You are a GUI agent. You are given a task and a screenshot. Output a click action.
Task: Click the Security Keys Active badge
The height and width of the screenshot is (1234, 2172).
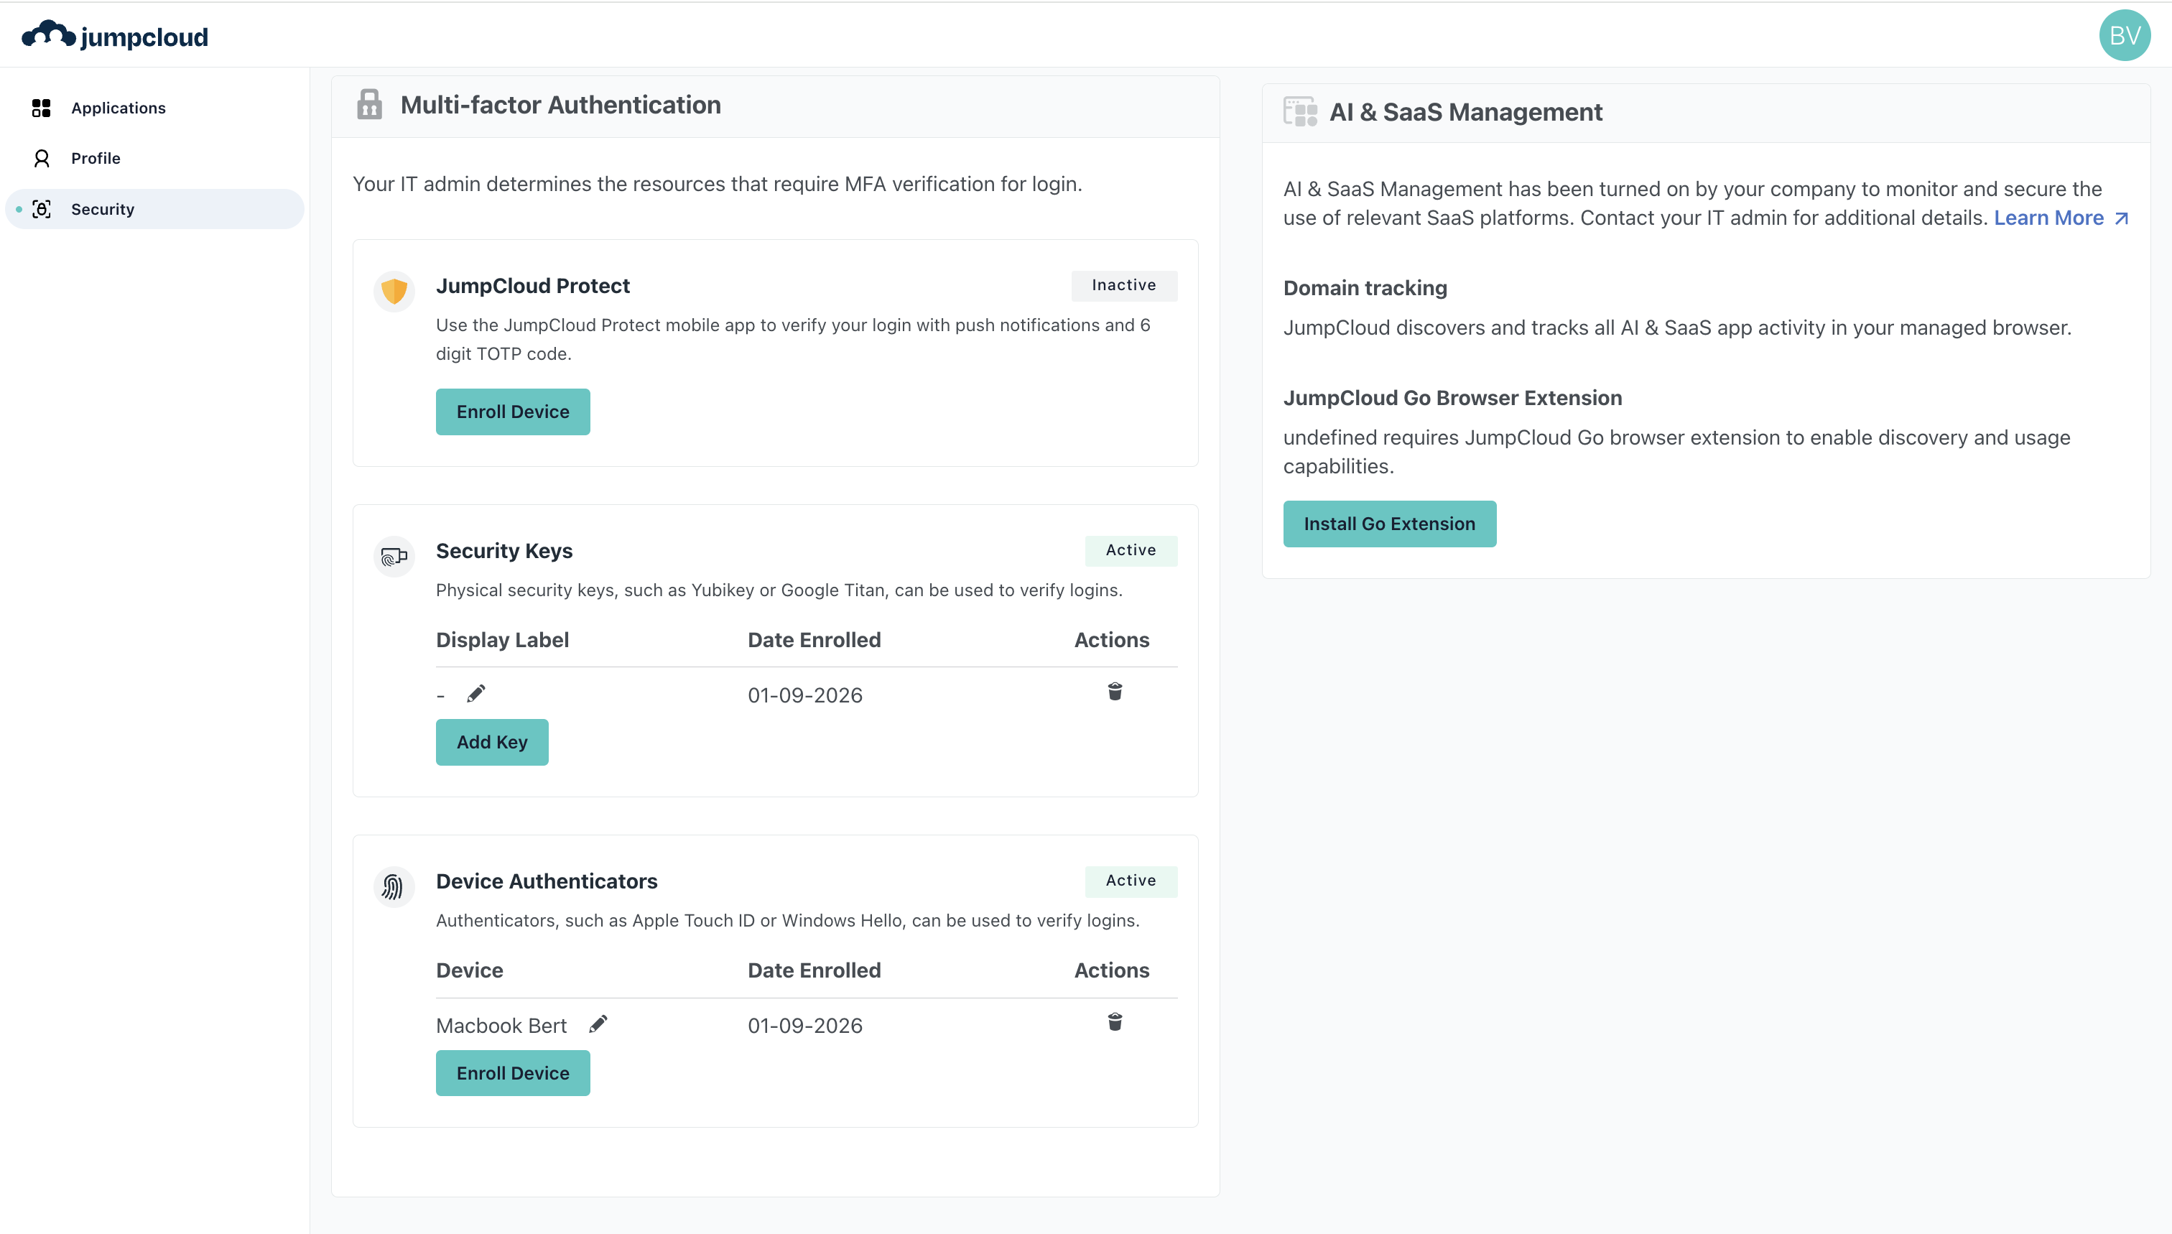1131,551
